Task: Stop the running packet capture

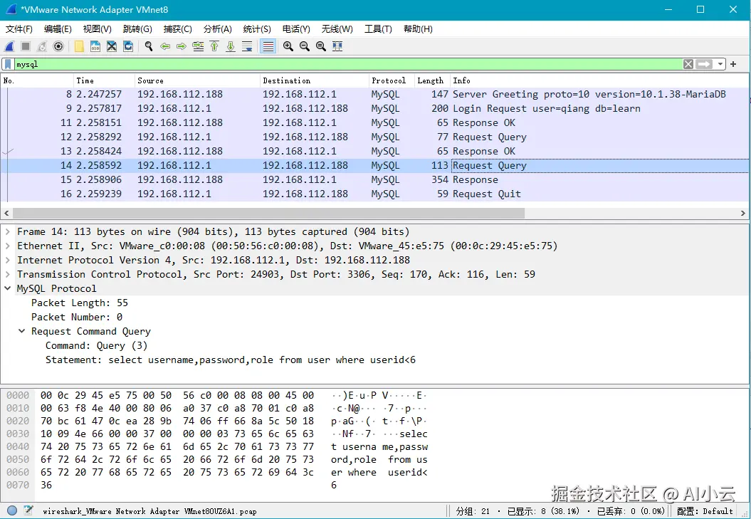Action: click(26, 46)
